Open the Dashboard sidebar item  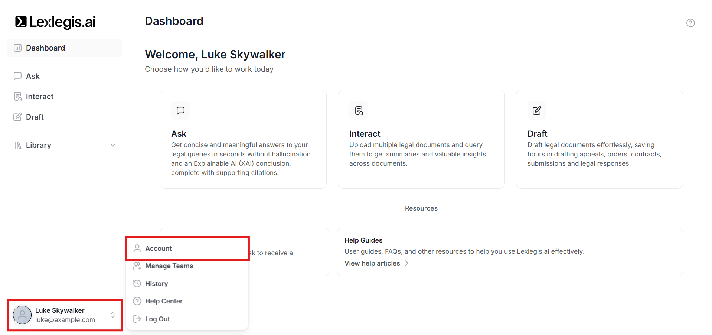pyautogui.click(x=45, y=48)
